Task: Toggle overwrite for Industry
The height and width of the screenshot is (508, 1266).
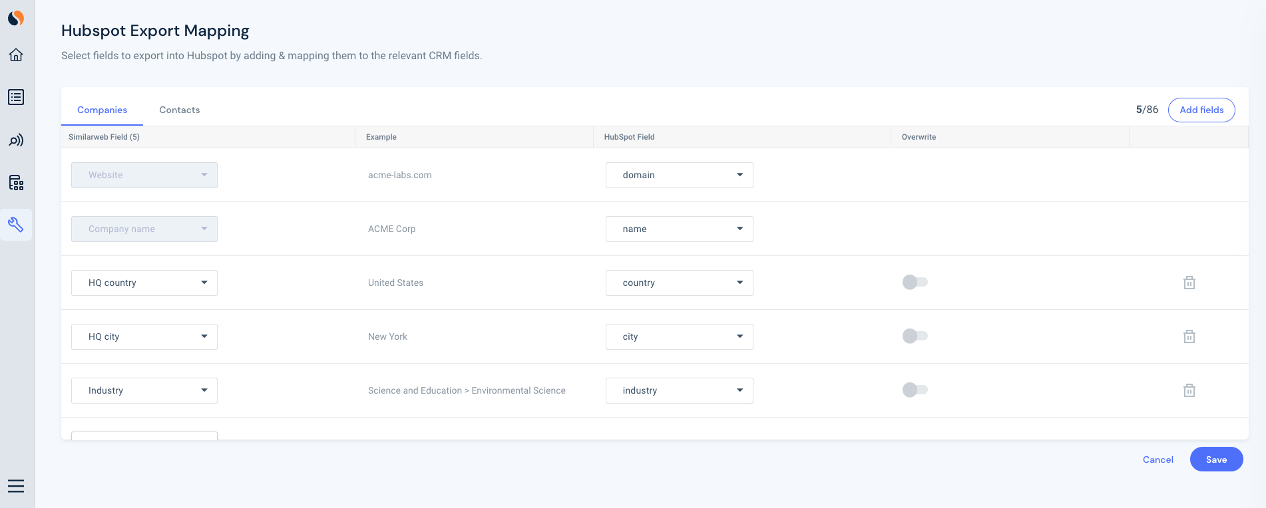Action: tap(915, 390)
